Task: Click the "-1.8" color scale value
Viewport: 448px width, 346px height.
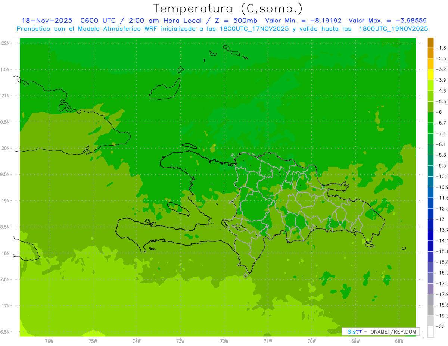Action: (x=441, y=48)
